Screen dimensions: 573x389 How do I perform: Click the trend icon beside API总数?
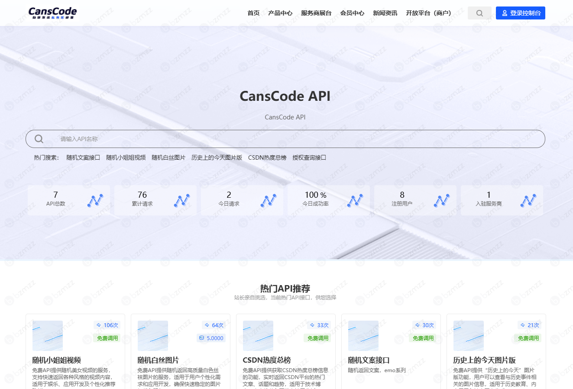point(95,200)
